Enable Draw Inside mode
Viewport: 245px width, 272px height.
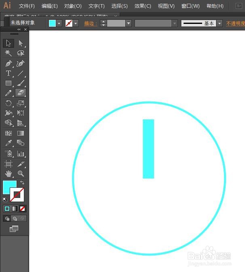click(x=22, y=219)
